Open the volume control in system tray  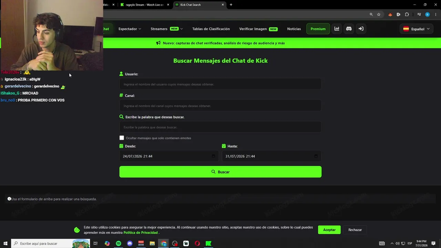point(397,244)
